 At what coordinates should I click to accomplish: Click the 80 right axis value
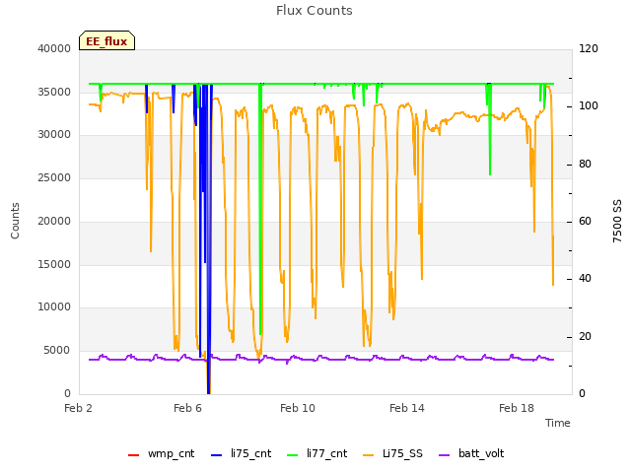pyautogui.click(x=585, y=165)
